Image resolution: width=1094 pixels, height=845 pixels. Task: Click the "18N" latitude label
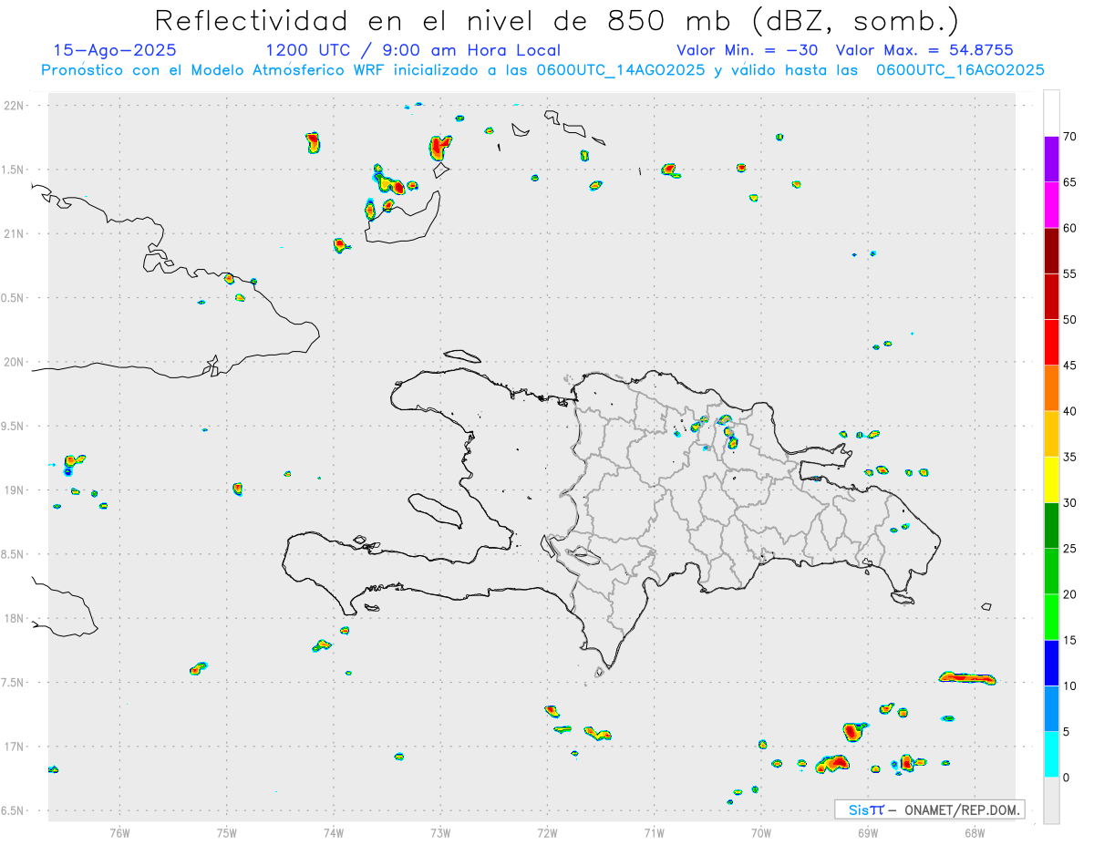15,618
